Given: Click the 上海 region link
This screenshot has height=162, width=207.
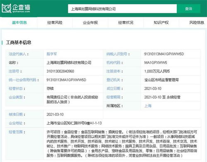Looking at the screenshot, I should [x=148, y=106].
